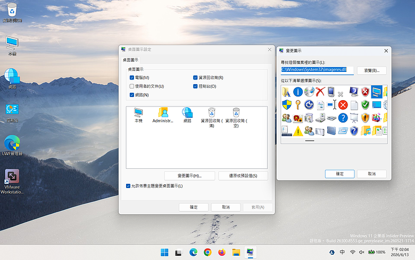Click 取消 in the 桌面圖示設定 dialog
This screenshot has height=260, width=415.
coord(226,207)
